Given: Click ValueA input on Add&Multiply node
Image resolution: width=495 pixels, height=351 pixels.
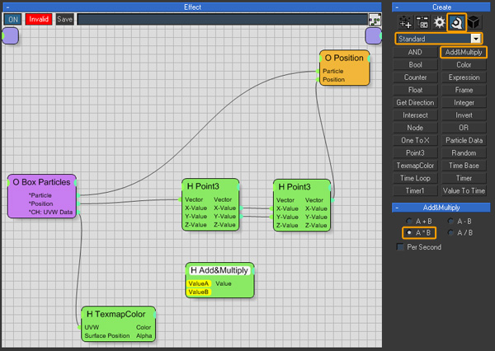Looking at the screenshot, I should (x=198, y=283).
